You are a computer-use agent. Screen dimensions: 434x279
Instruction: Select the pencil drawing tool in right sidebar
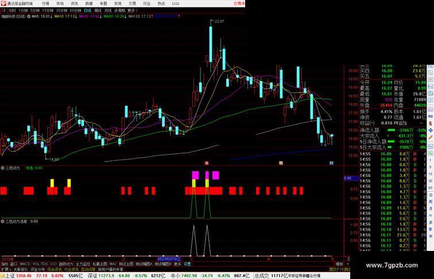pos(431,137)
